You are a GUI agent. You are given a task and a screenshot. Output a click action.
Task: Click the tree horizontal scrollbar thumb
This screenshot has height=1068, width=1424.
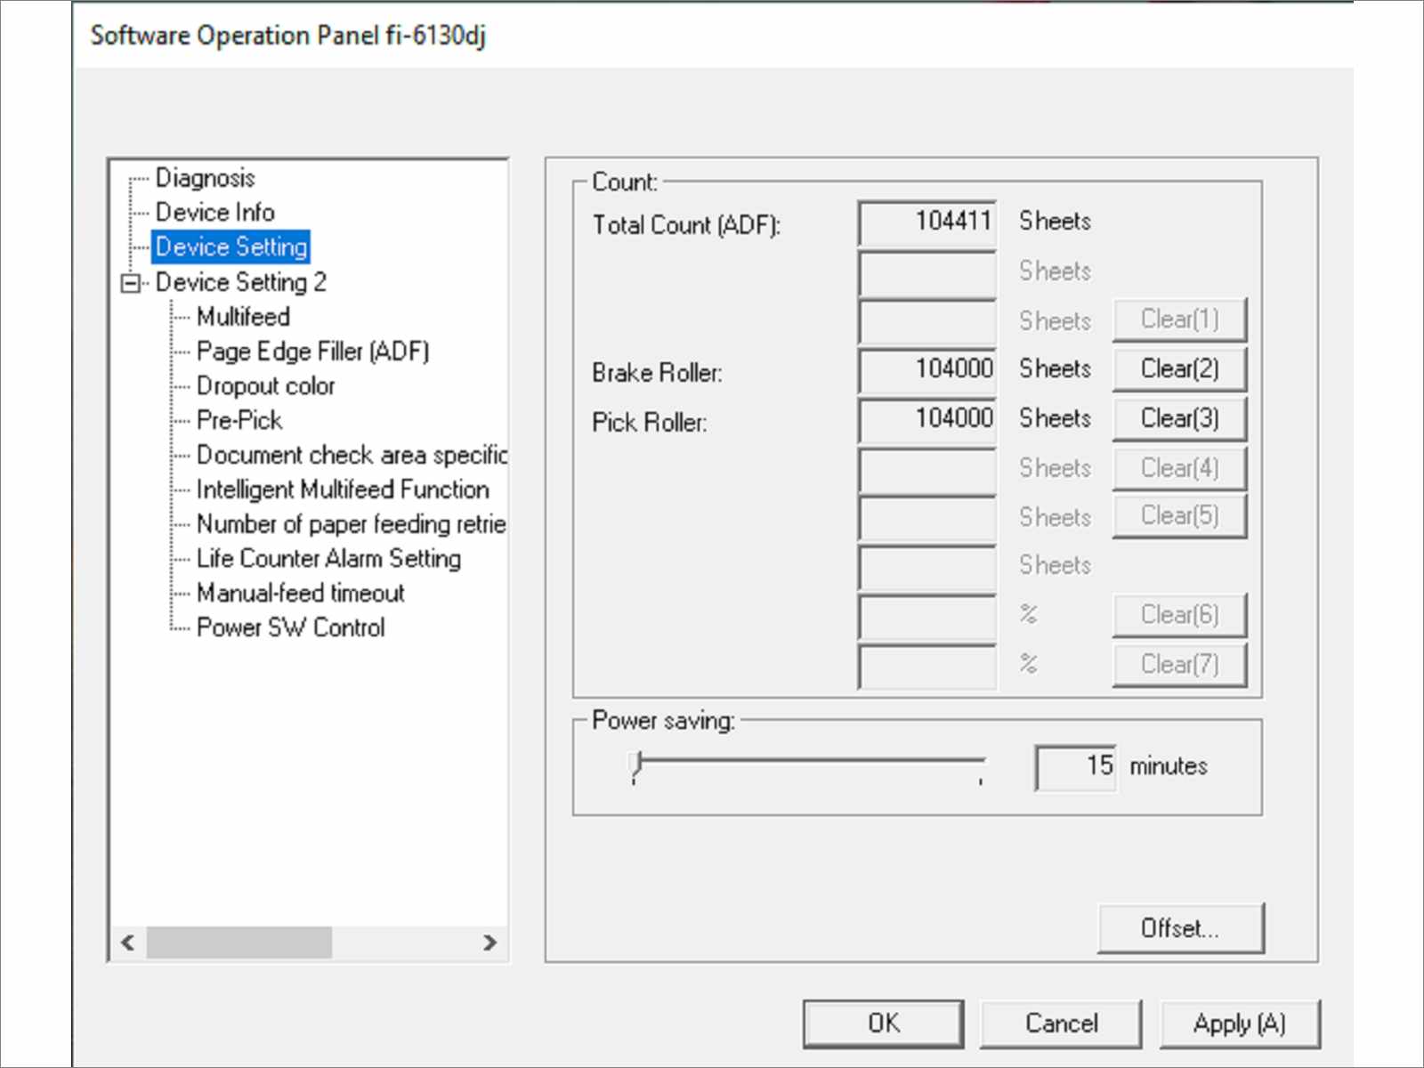click(239, 943)
